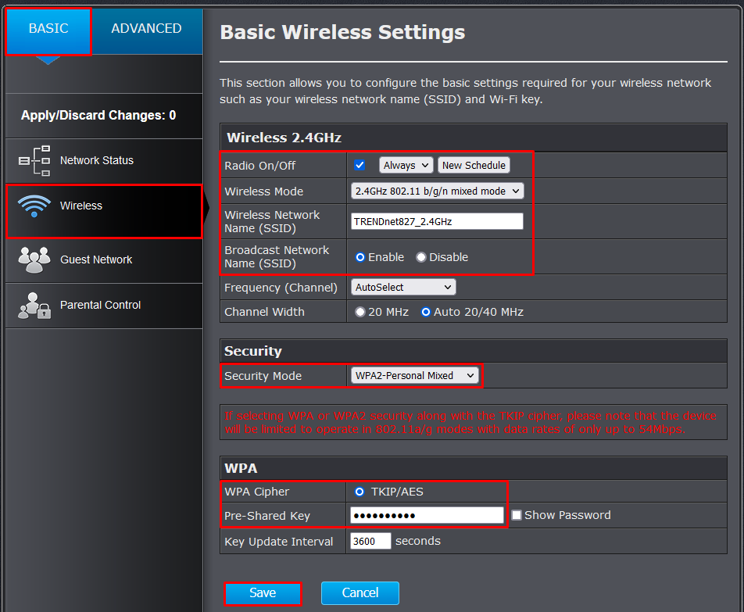This screenshot has width=744, height=612.
Task: Click the Wireless Network Name SSID field
Action: (x=437, y=221)
